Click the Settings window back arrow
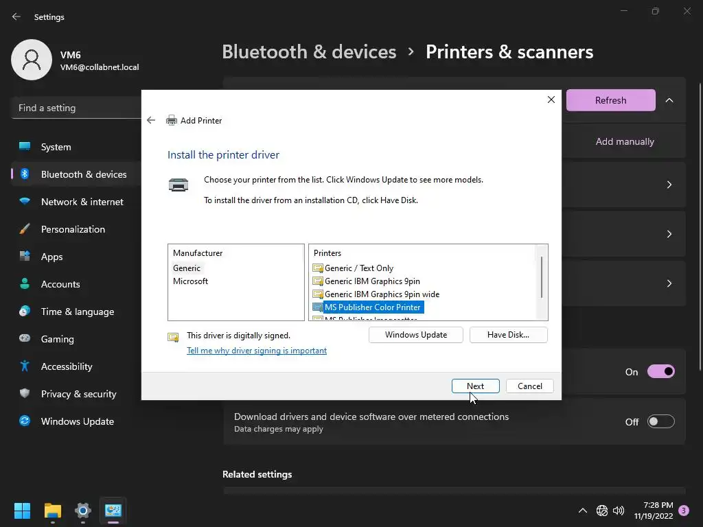This screenshot has width=703, height=527. point(16,16)
